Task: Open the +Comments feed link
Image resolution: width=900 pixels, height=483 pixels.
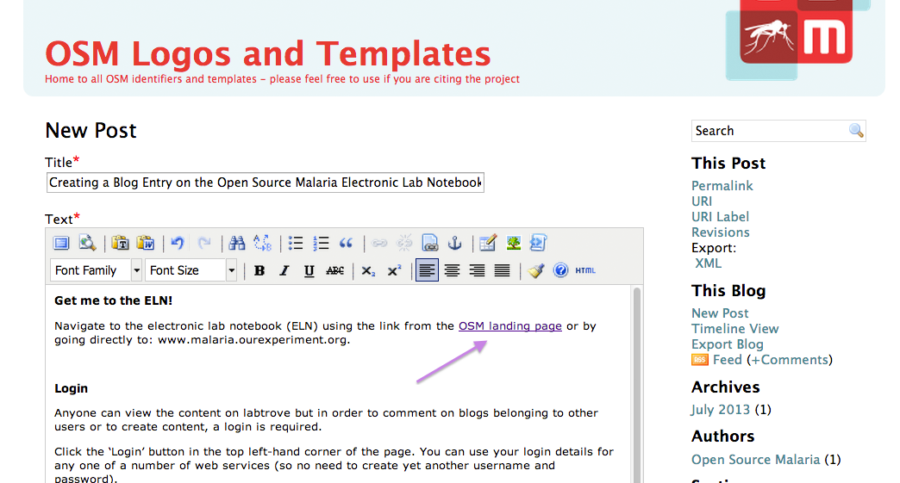Action: coord(789,360)
